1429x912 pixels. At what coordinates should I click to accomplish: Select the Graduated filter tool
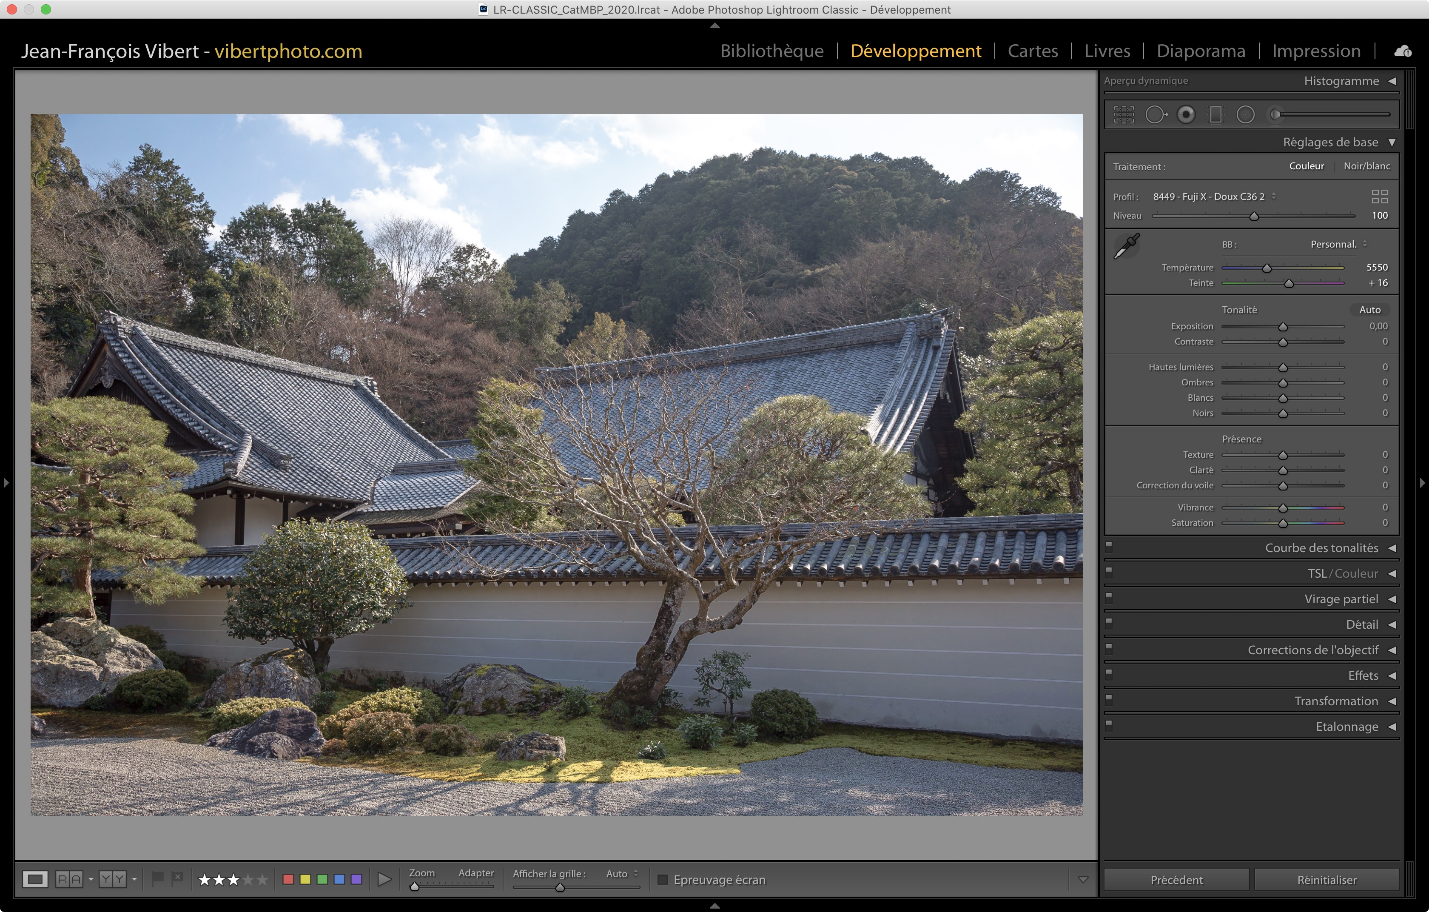[1216, 114]
